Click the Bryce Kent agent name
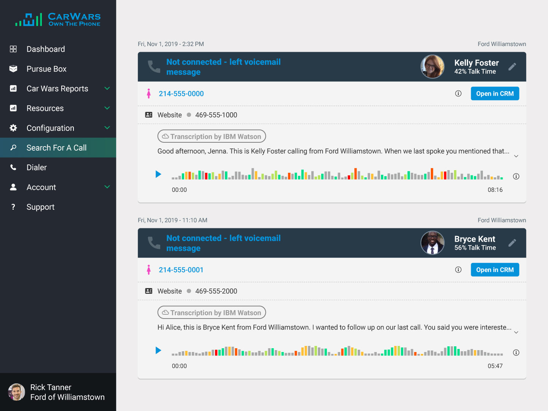The height and width of the screenshot is (411, 548). [x=475, y=239]
